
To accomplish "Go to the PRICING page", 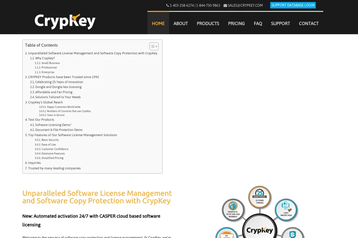I will pos(236,23).
